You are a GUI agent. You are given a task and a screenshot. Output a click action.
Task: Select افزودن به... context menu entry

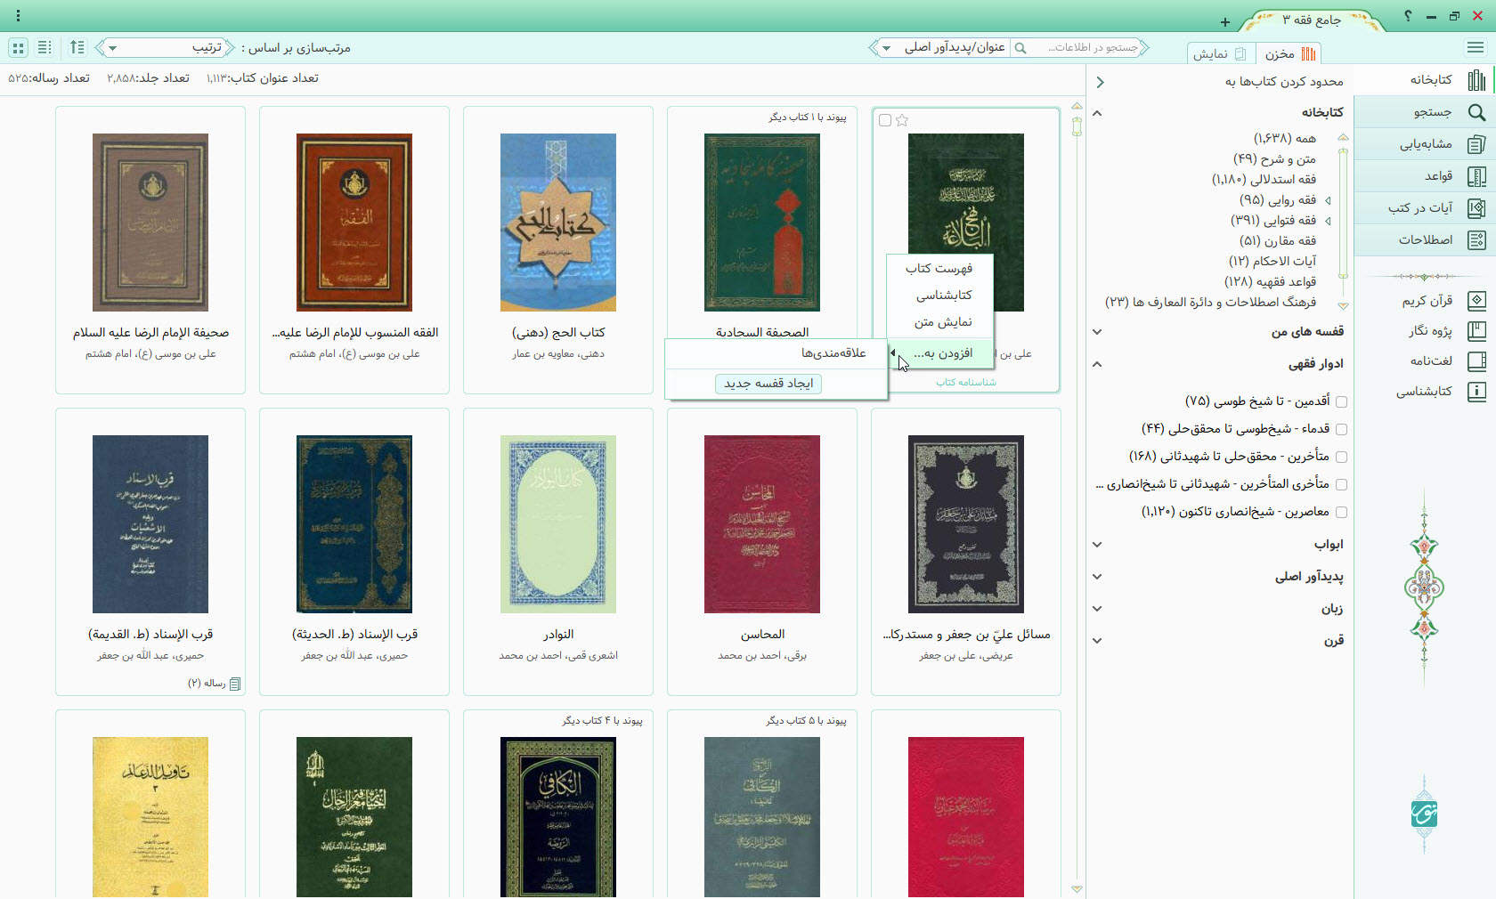(x=939, y=353)
